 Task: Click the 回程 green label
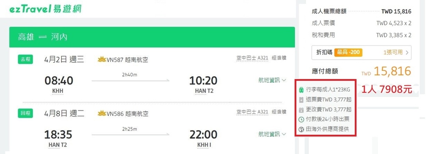click(25, 113)
